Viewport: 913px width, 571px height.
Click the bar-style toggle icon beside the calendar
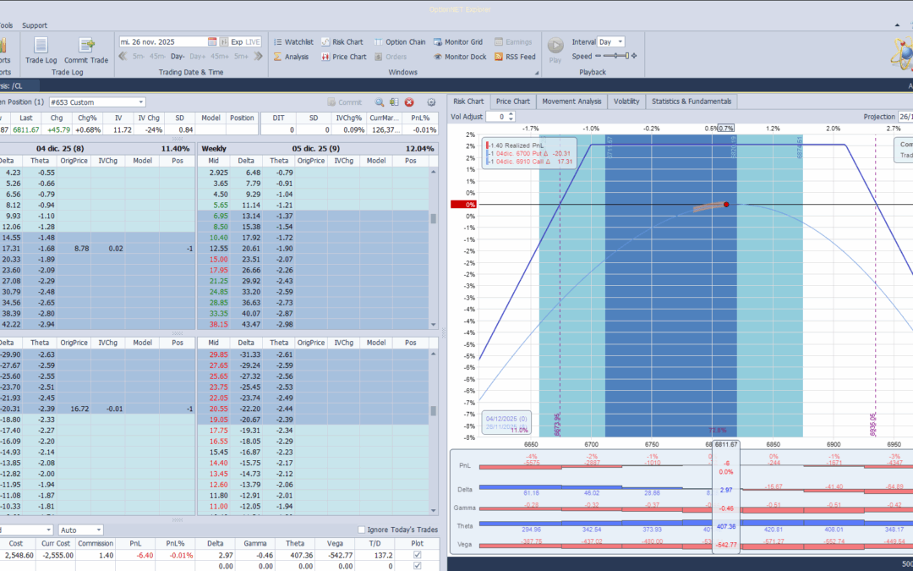[x=223, y=42]
